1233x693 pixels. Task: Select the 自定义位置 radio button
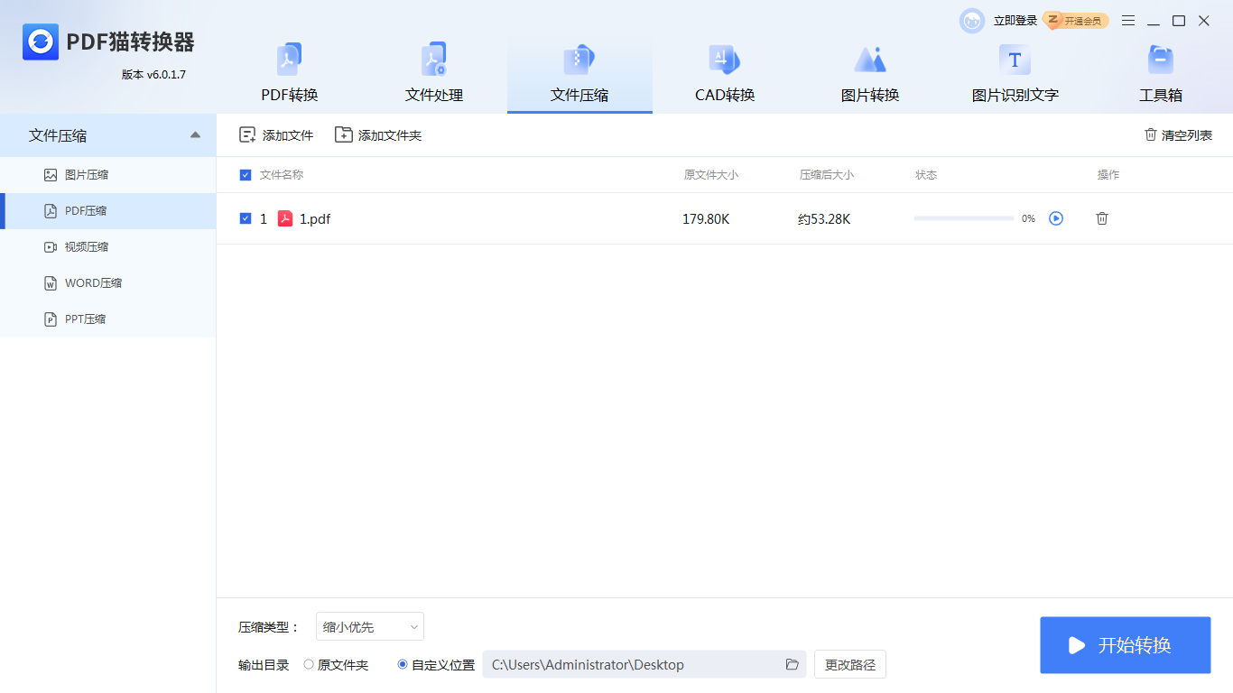click(403, 664)
